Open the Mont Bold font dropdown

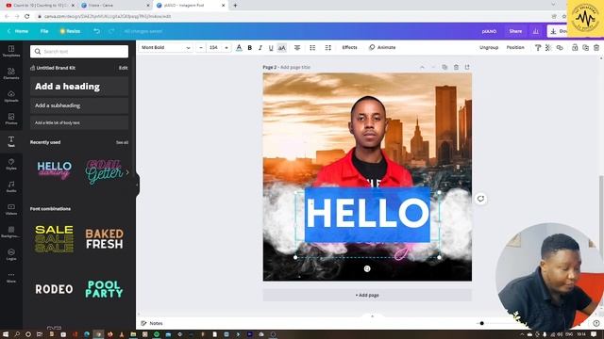(166, 48)
